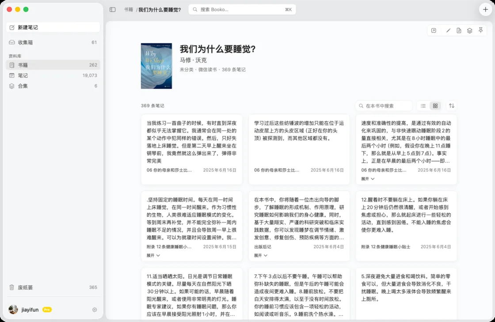Open the note starting 11.适当晒晒太阳
495x322 pixels.
coord(192,294)
